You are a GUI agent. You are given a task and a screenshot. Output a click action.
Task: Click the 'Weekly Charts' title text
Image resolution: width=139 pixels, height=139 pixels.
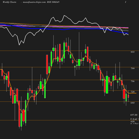(9, 2)
